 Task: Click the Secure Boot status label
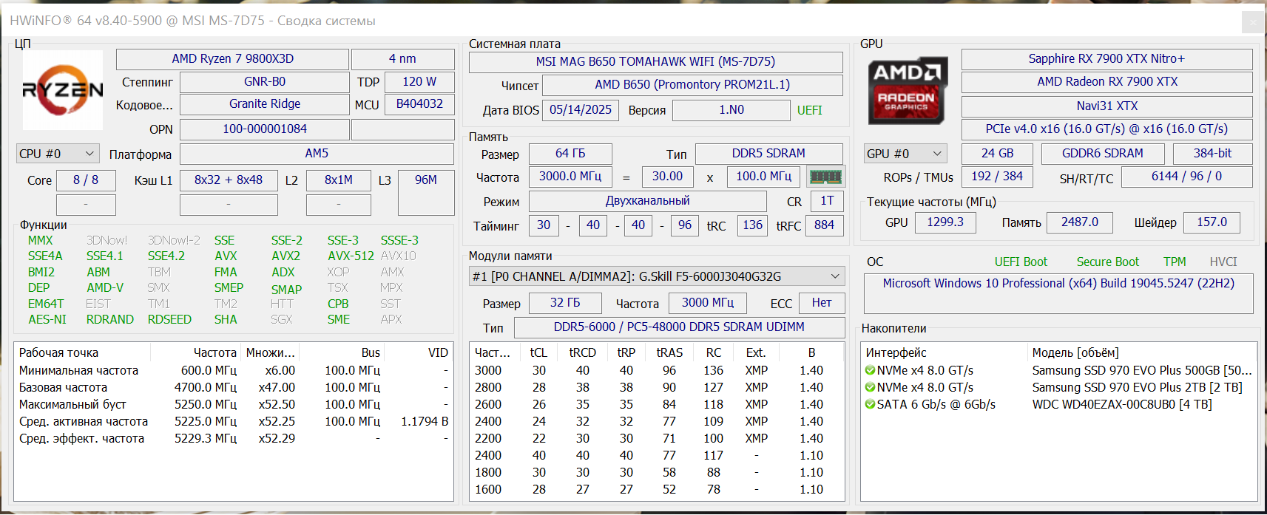1107,262
